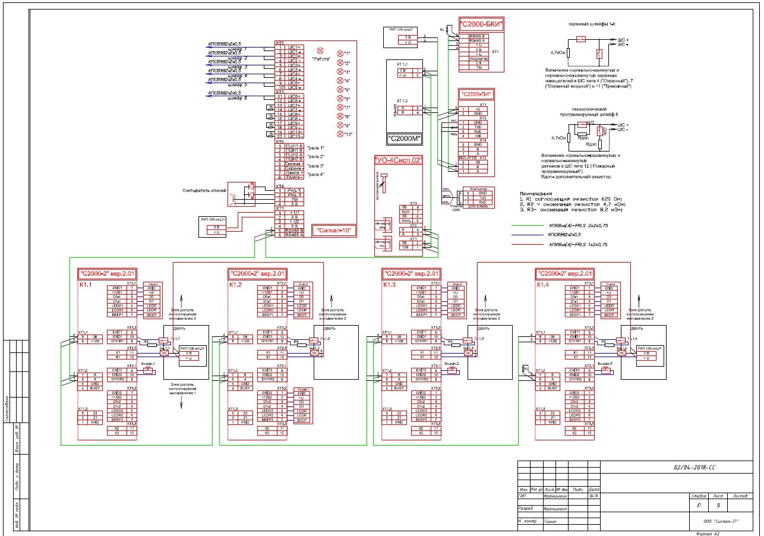Screen dimensions: 764x536
Task: Click the name "Тишин" in title block
Action: (x=550, y=521)
